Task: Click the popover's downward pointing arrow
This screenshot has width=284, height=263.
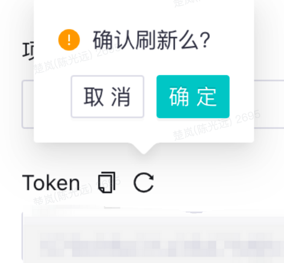Action: (x=144, y=148)
